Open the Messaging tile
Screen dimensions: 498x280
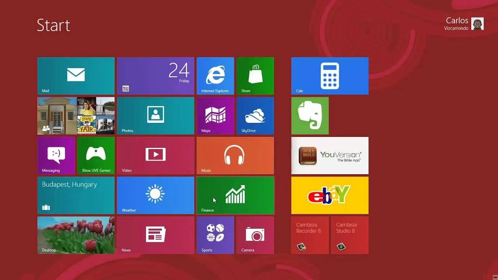pyautogui.click(x=56, y=156)
